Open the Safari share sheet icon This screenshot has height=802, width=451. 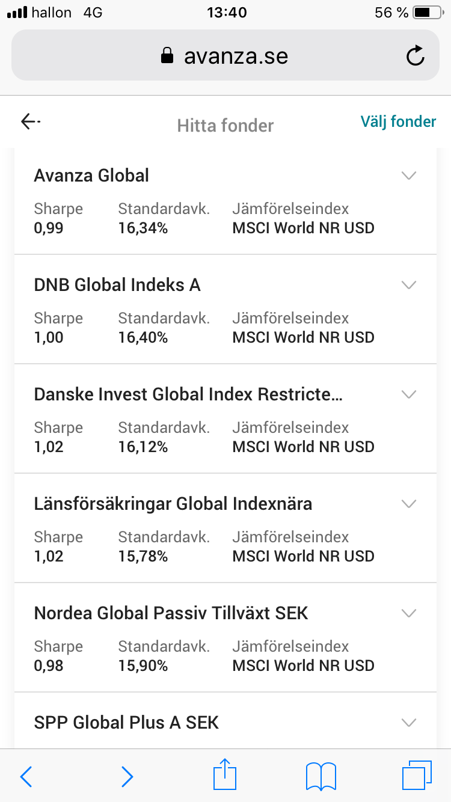coord(225,775)
